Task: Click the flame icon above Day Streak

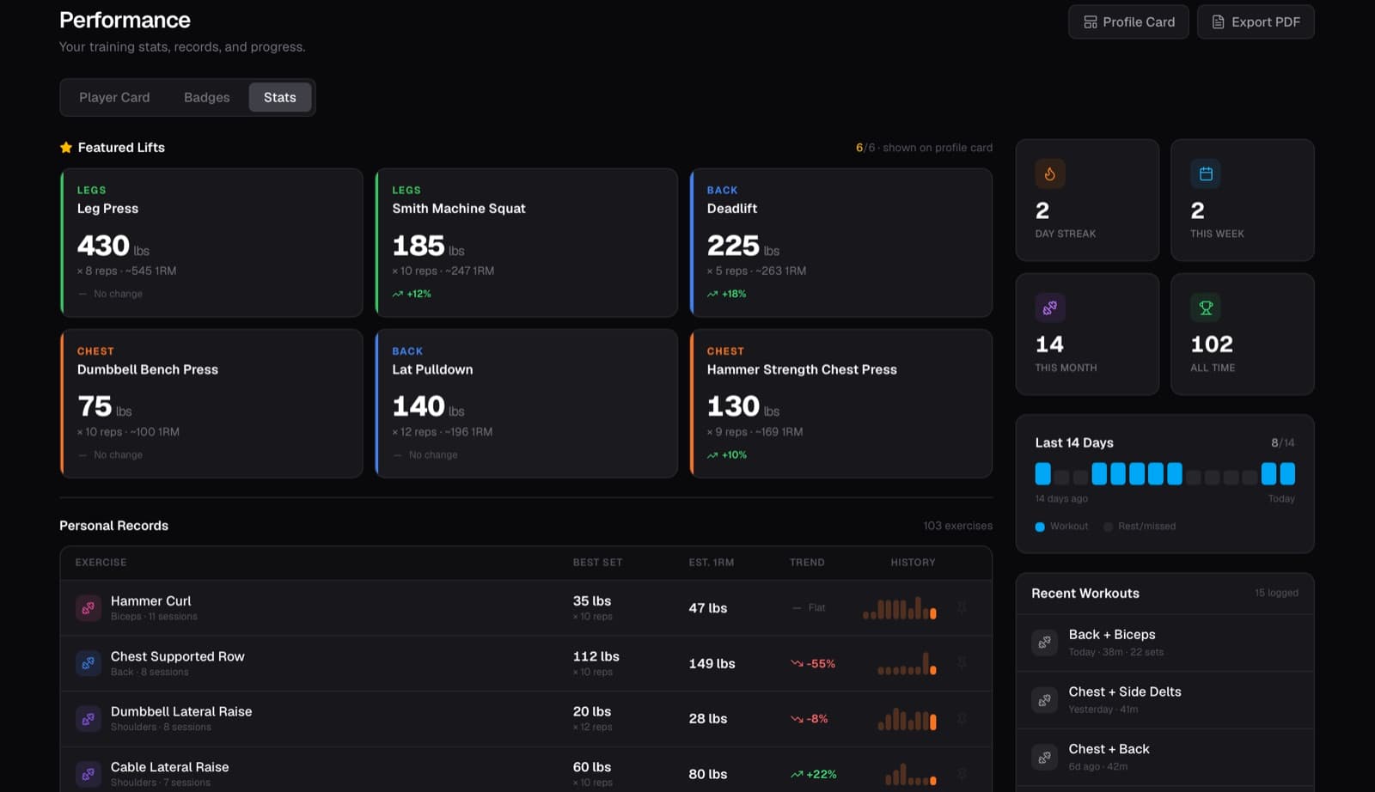Action: pos(1050,174)
